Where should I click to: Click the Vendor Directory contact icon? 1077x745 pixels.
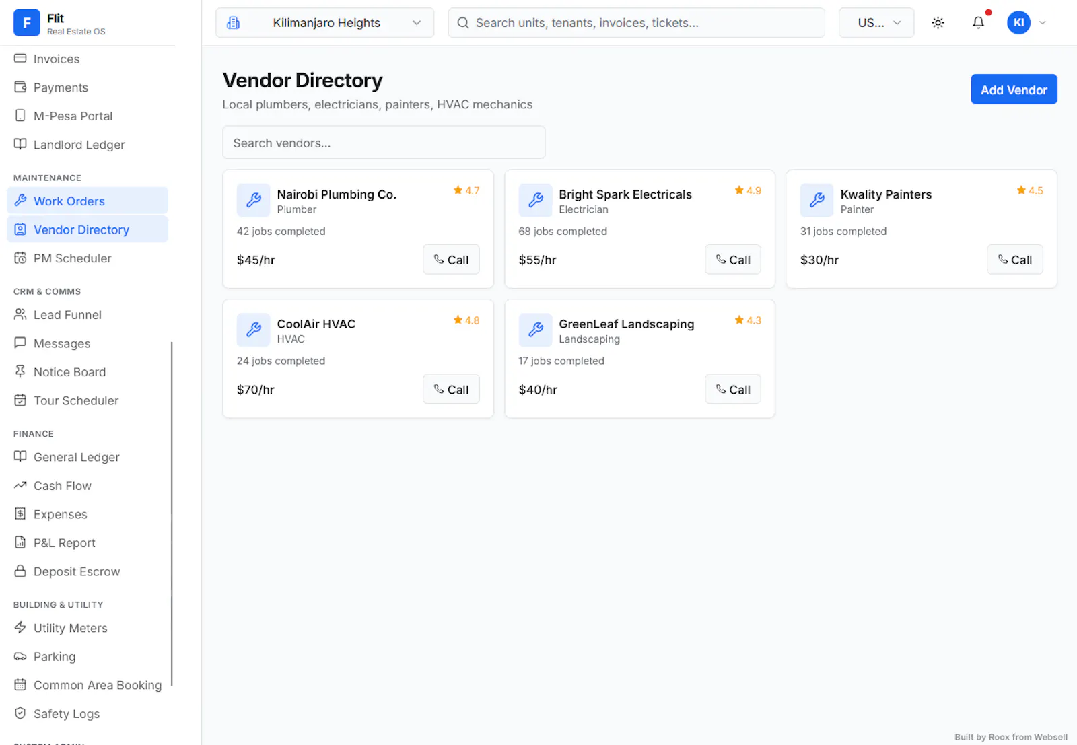click(20, 229)
